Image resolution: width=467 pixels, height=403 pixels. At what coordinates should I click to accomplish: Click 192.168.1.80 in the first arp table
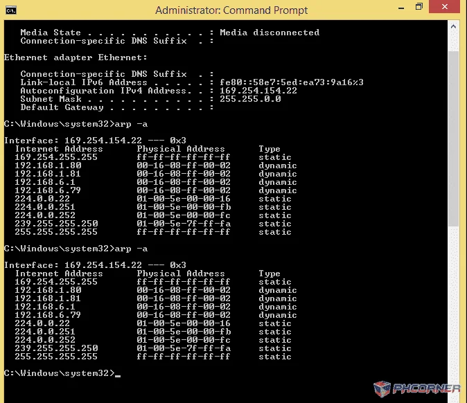point(48,165)
